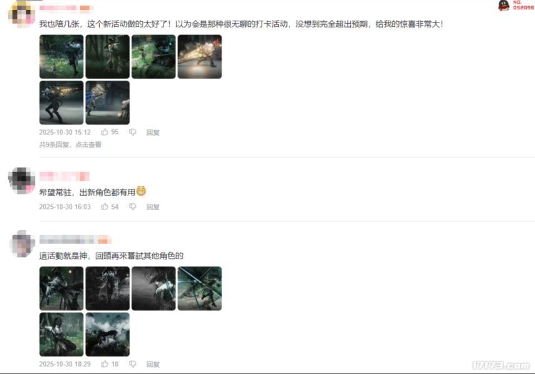The image size is (535, 374).
Task: Expand the 共9条回复 点击查看 replies
Action: (x=70, y=144)
